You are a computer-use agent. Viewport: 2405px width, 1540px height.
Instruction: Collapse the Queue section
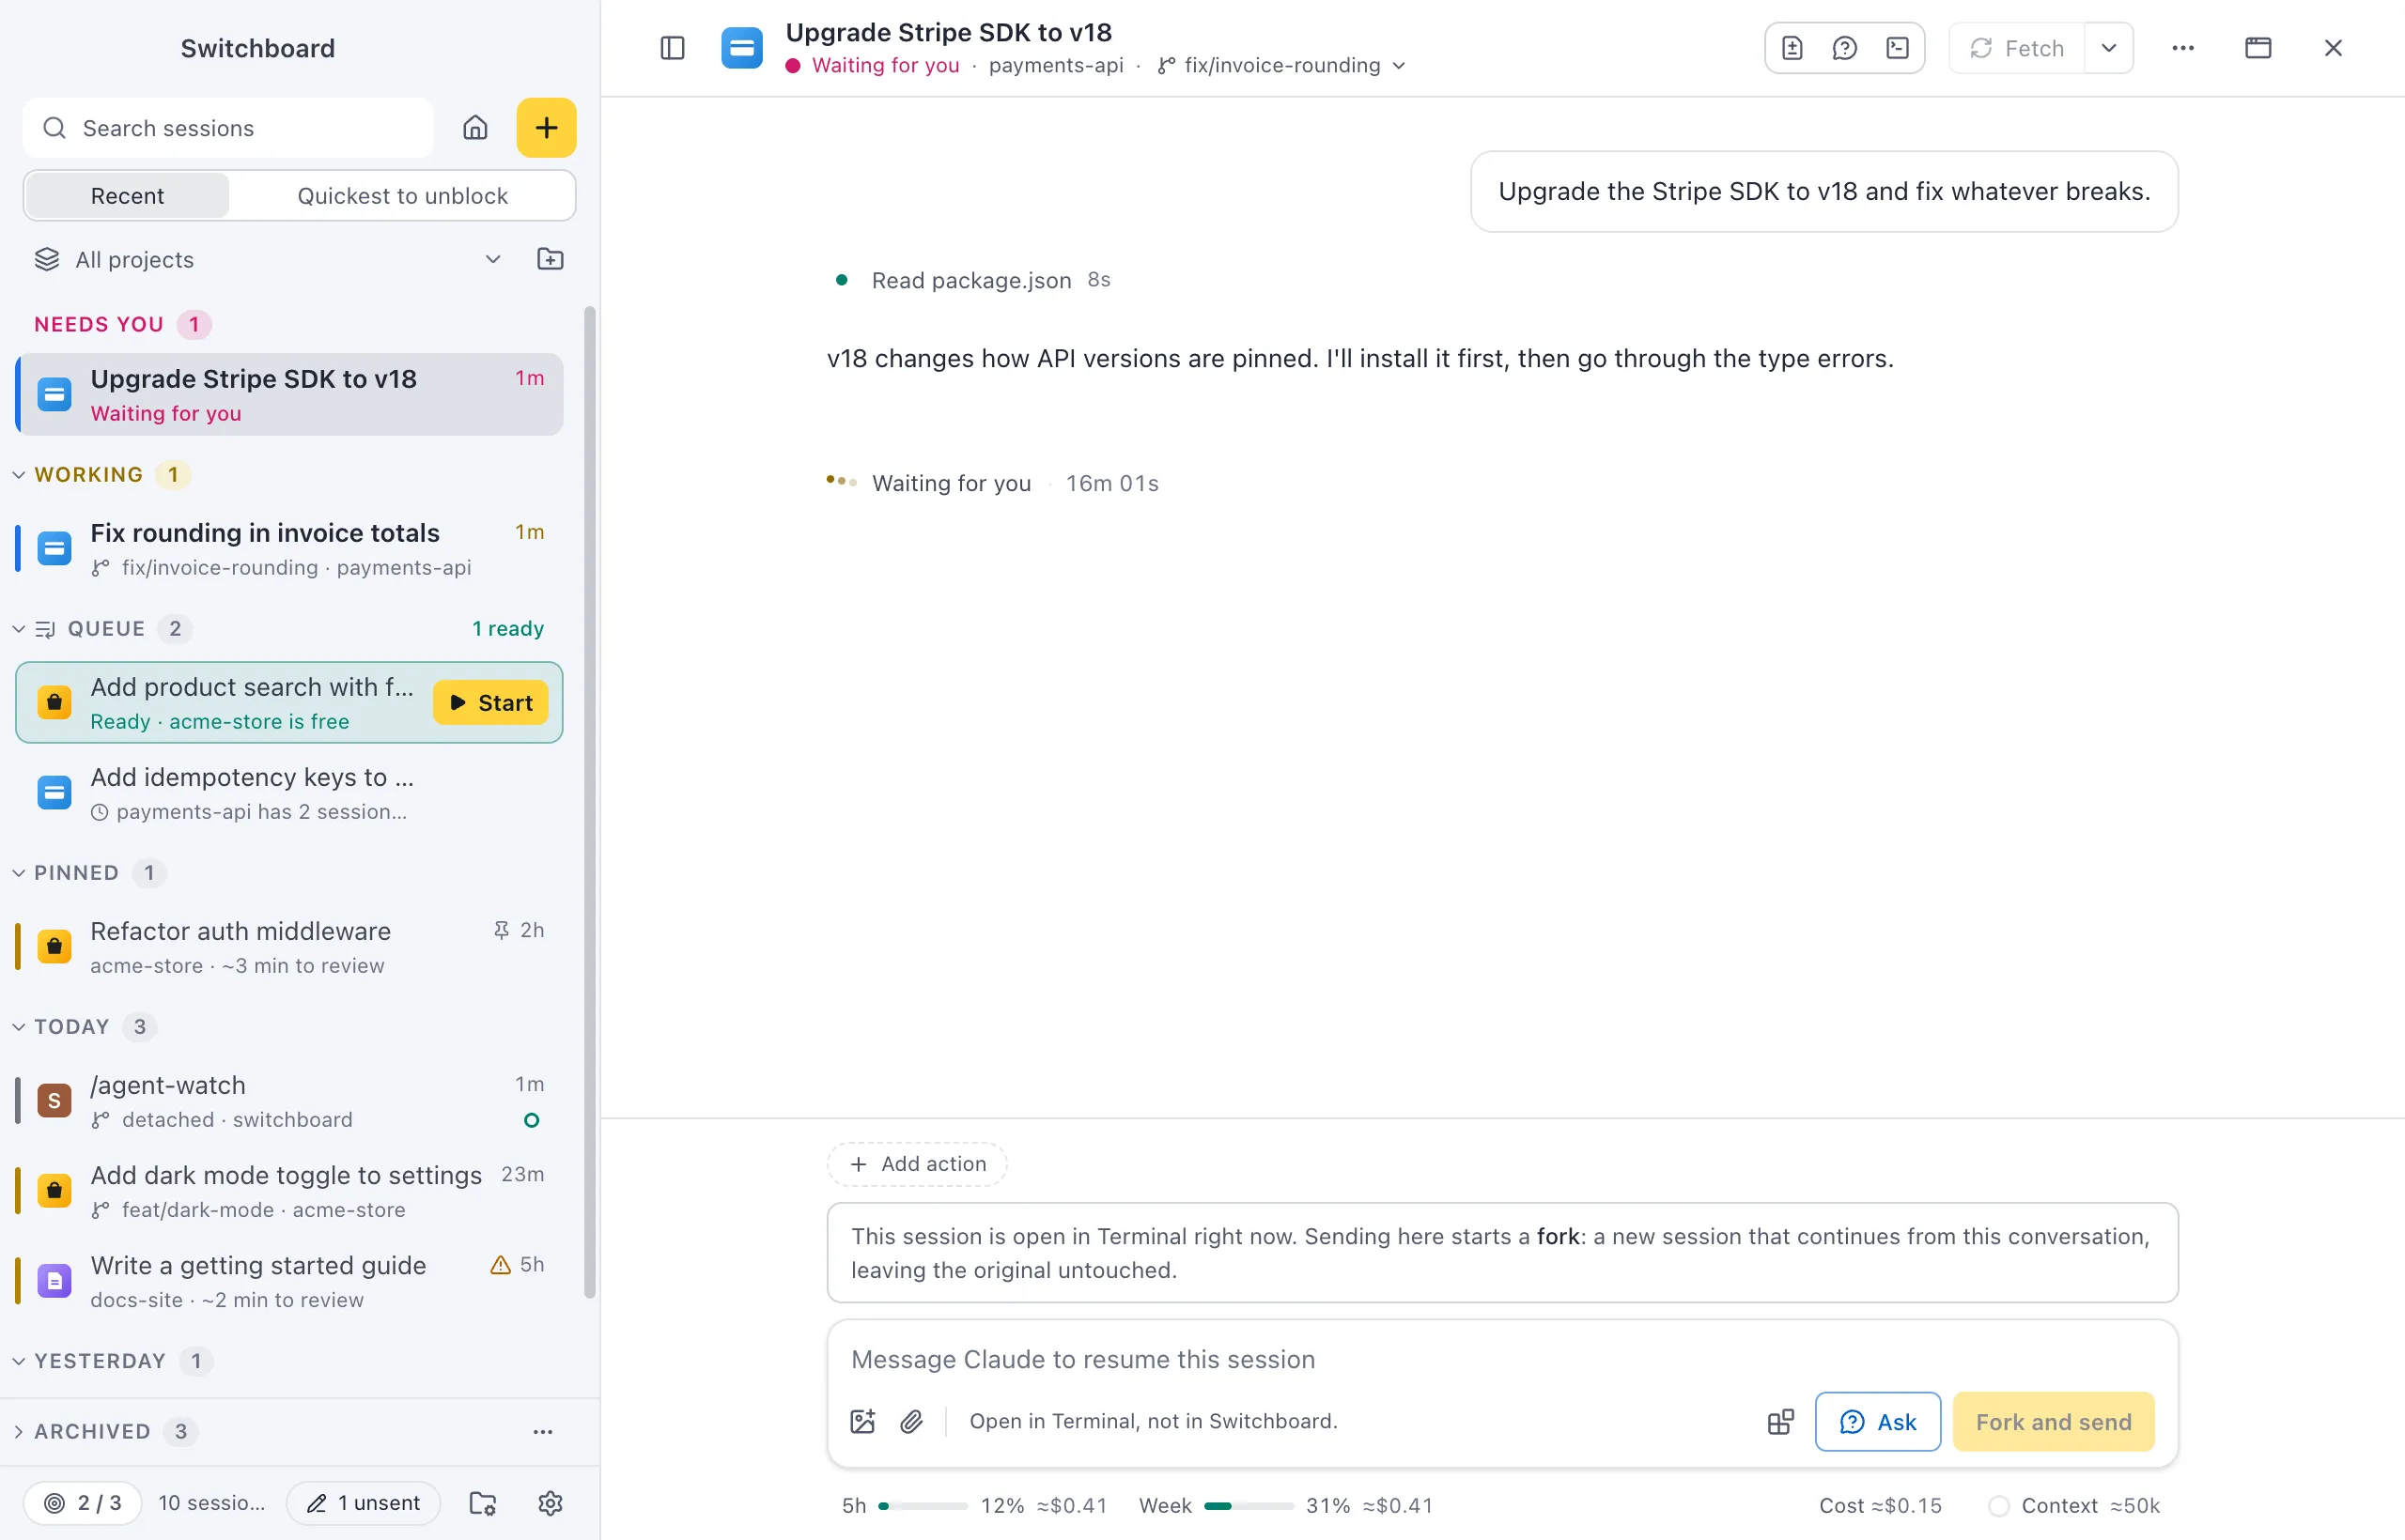point(19,629)
